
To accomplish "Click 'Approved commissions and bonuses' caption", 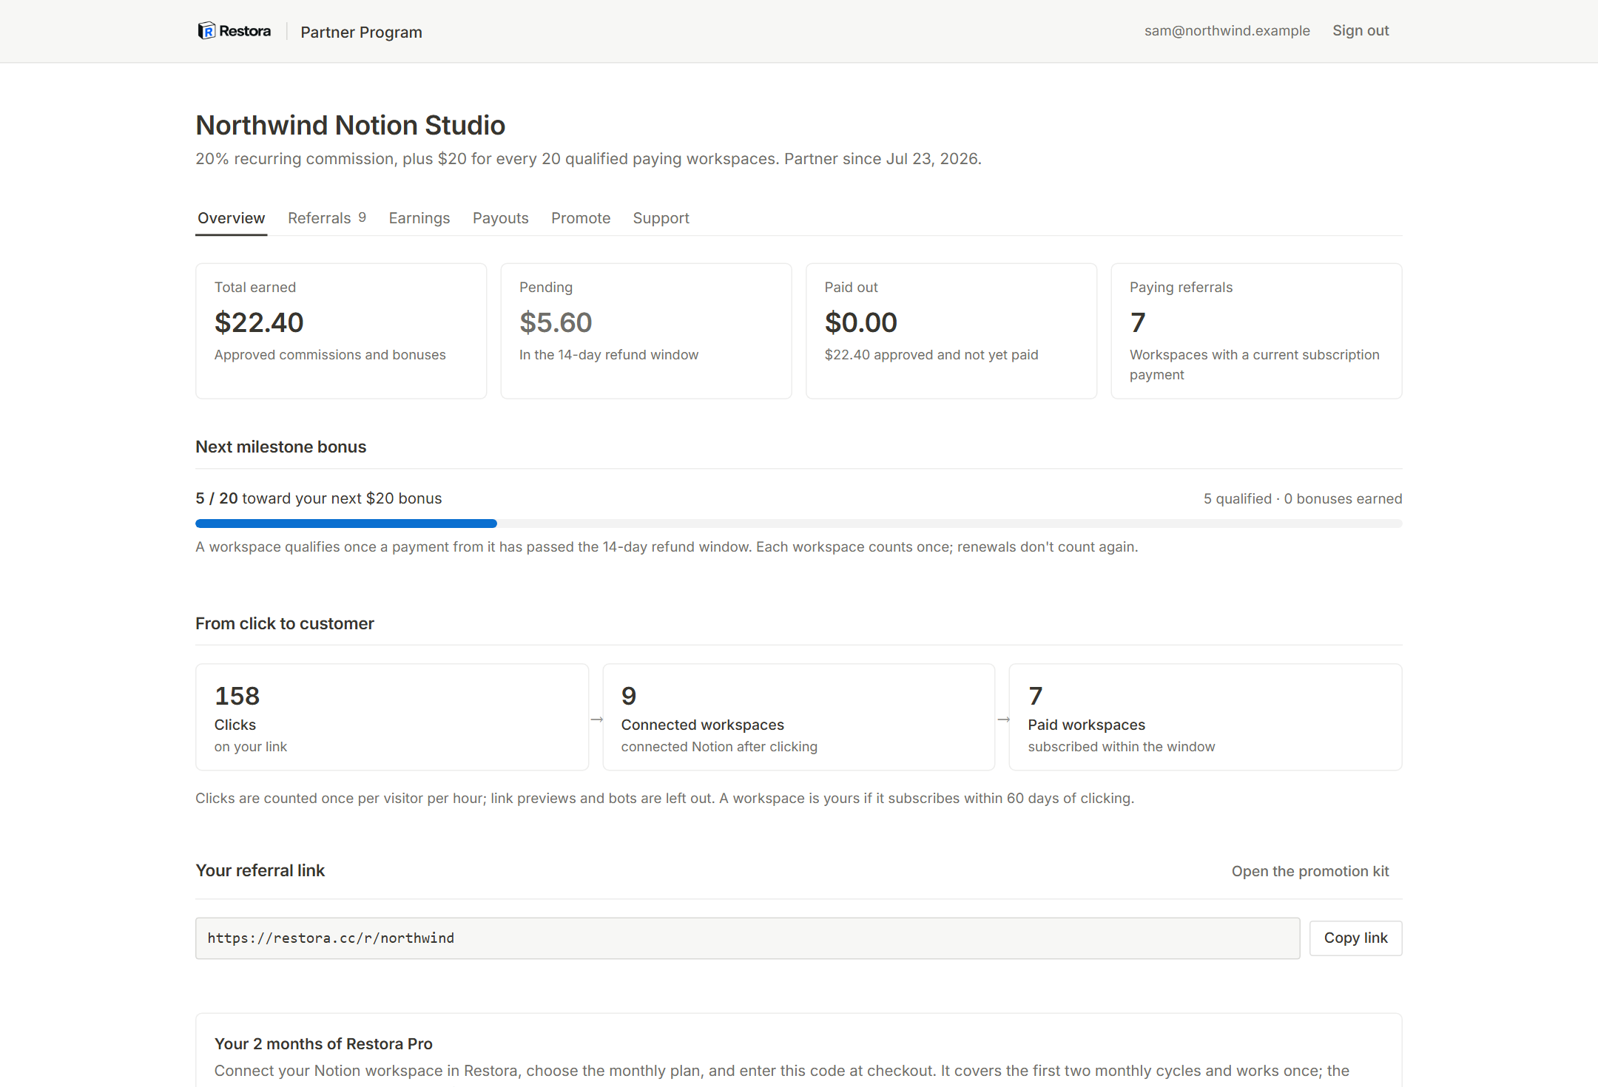I will pos(330,355).
